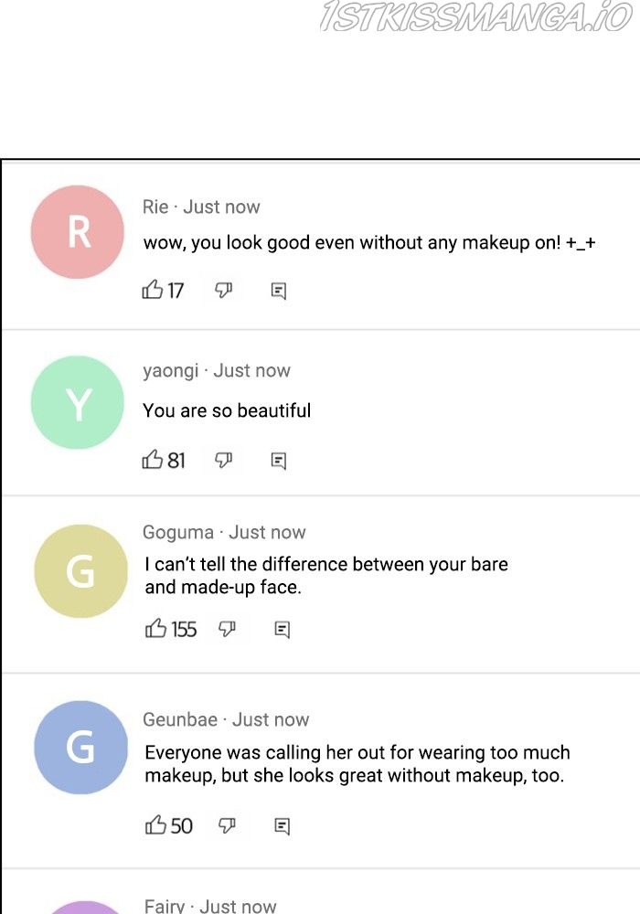This screenshot has height=914, width=640.
Task: Open Goguma's yellow profile avatar
Action: [80, 571]
